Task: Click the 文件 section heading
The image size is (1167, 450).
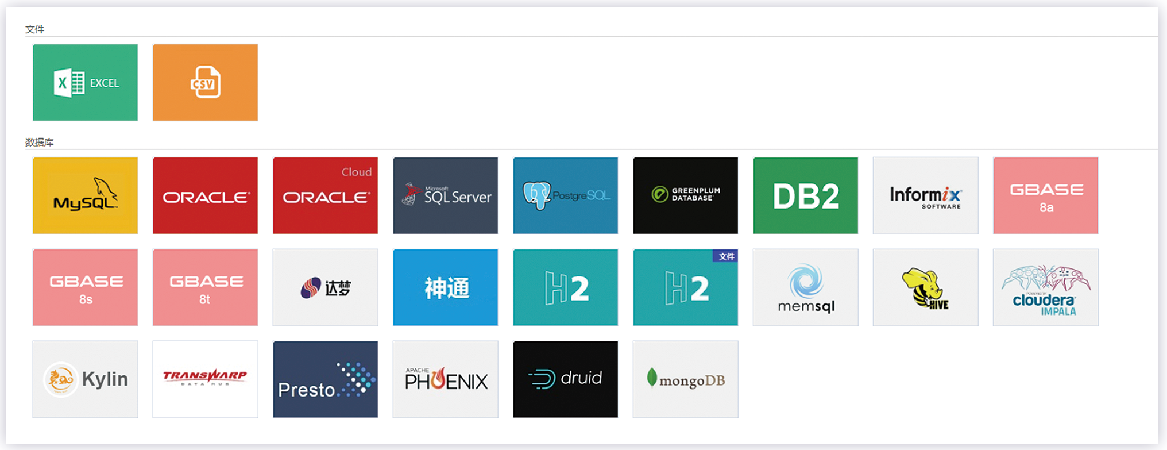Action: point(34,29)
